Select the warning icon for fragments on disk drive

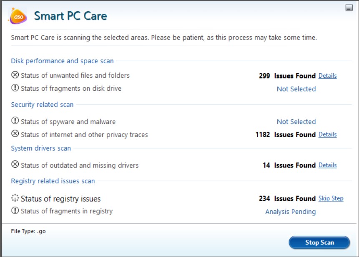tap(15, 89)
